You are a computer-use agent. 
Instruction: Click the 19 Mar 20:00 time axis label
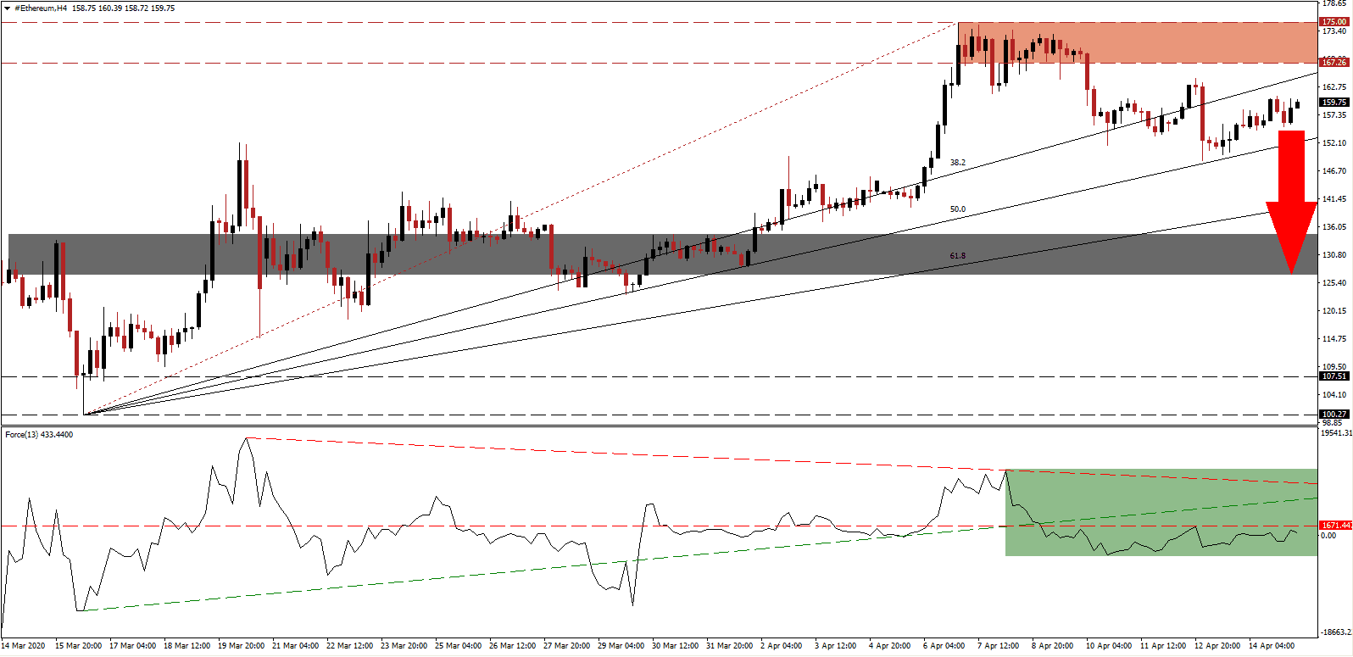point(242,646)
